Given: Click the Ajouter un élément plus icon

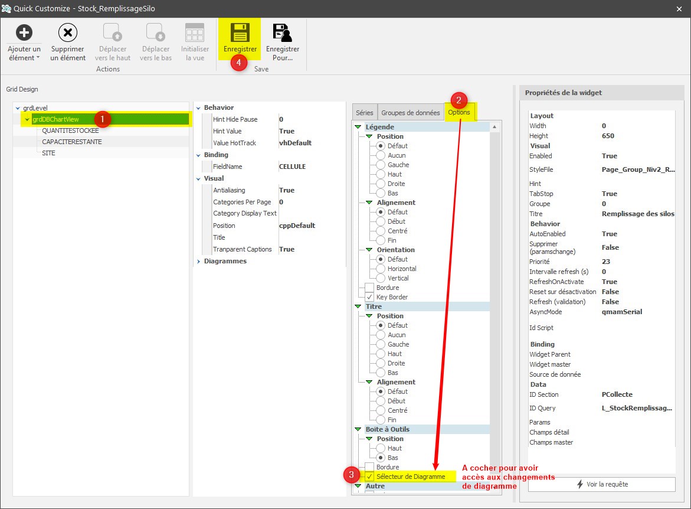Looking at the screenshot, I should click(24, 32).
